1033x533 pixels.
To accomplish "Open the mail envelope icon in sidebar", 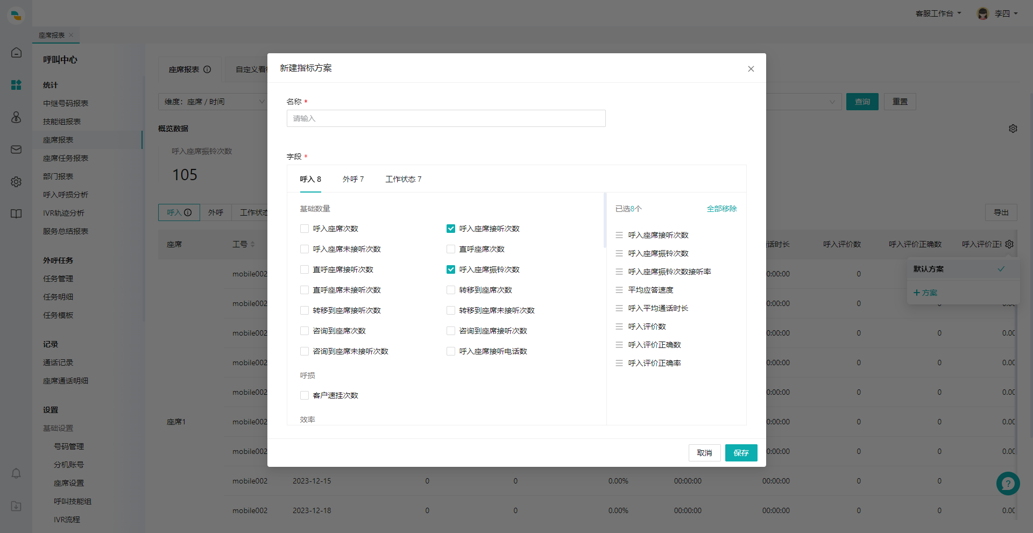I will [16, 150].
